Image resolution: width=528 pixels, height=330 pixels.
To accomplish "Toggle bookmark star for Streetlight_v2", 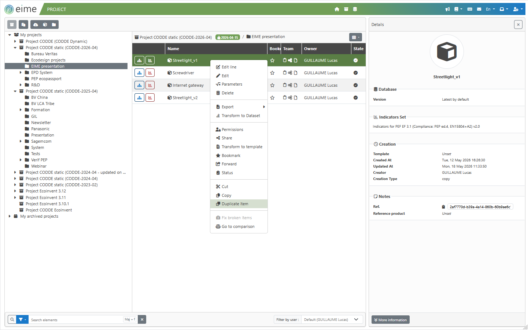I will pos(272,98).
